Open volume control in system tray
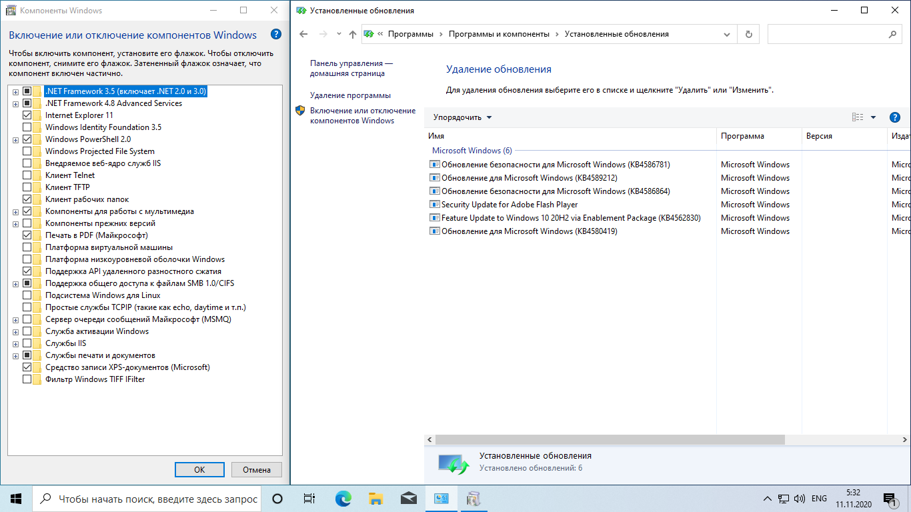The width and height of the screenshot is (911, 512). pyautogui.click(x=800, y=499)
